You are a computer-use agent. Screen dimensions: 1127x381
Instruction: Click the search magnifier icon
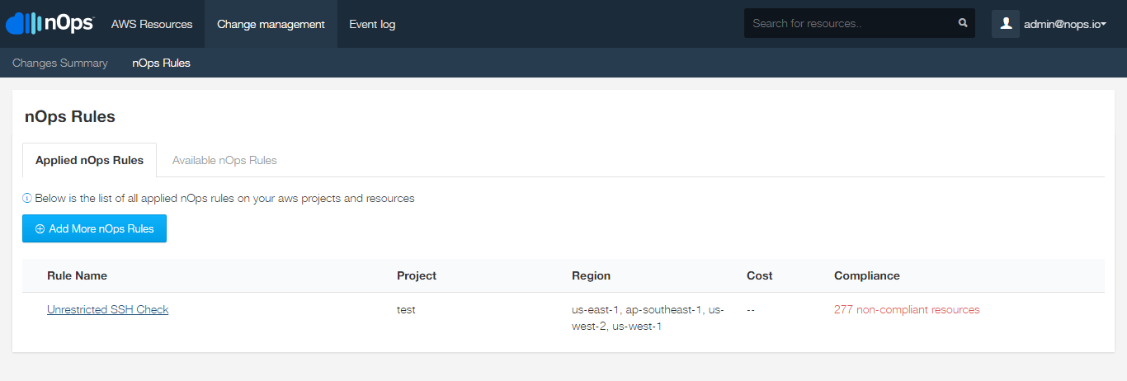pos(963,23)
